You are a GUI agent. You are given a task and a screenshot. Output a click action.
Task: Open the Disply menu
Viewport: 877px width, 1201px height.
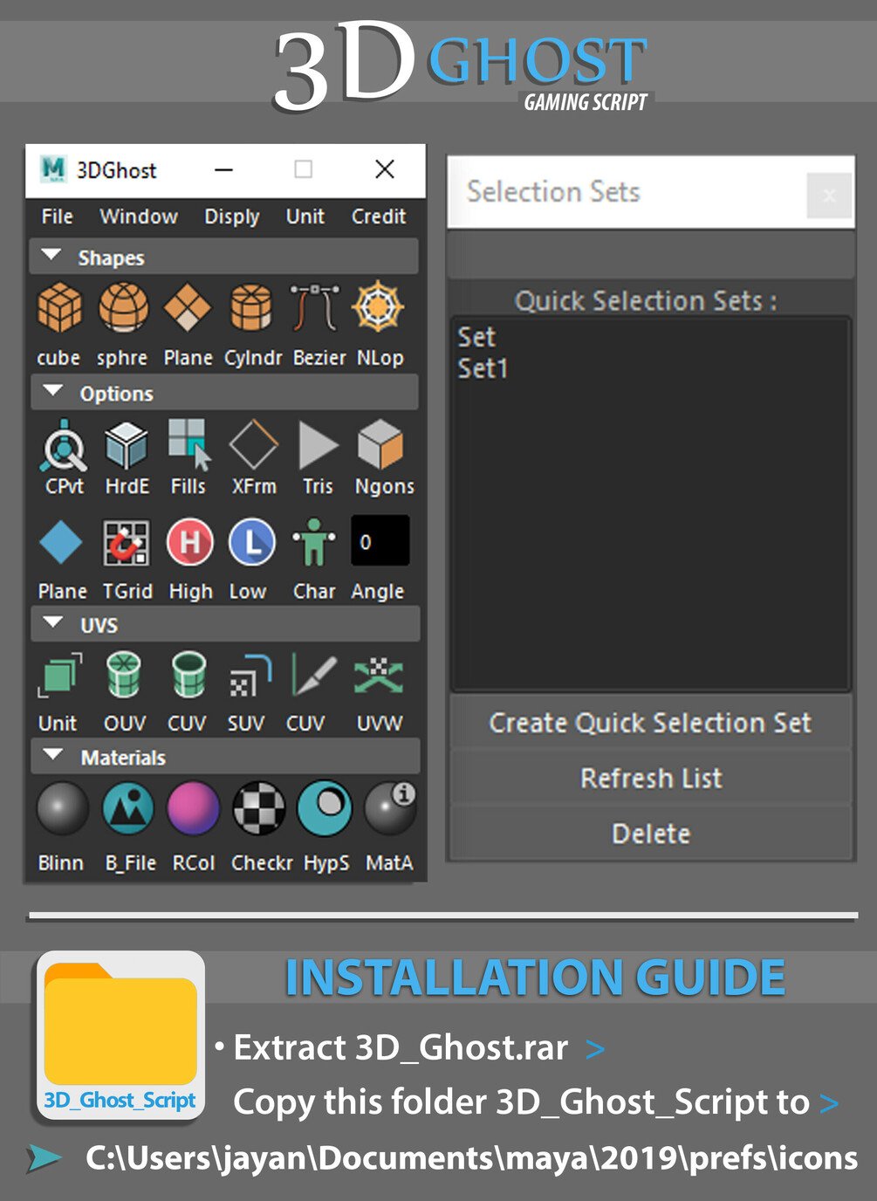click(232, 217)
